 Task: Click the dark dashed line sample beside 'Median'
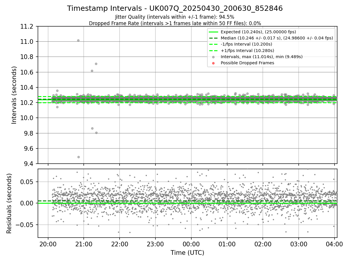click(x=213, y=38)
